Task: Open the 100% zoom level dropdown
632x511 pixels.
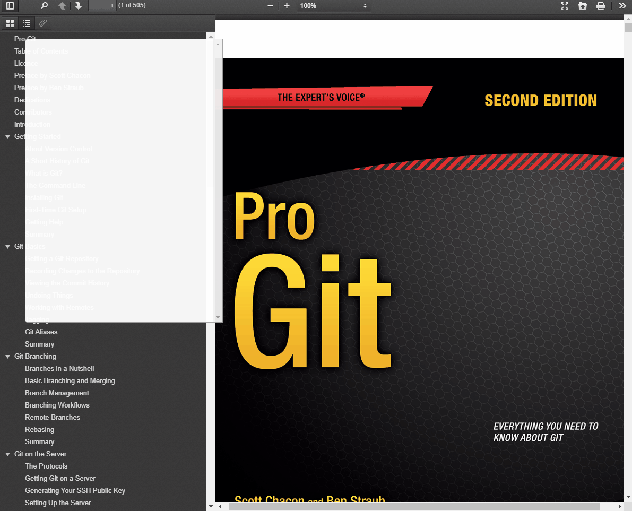Action: click(x=333, y=6)
